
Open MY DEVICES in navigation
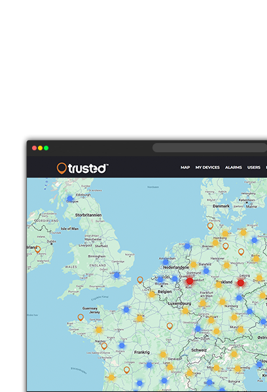207,167
